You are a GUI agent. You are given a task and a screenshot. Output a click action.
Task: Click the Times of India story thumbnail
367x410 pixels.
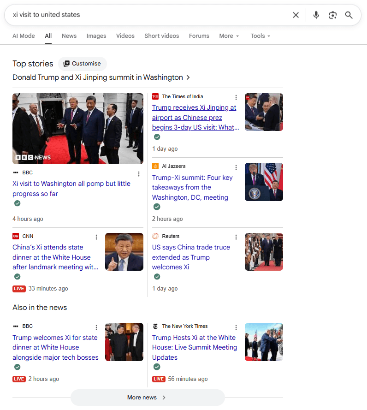click(264, 112)
